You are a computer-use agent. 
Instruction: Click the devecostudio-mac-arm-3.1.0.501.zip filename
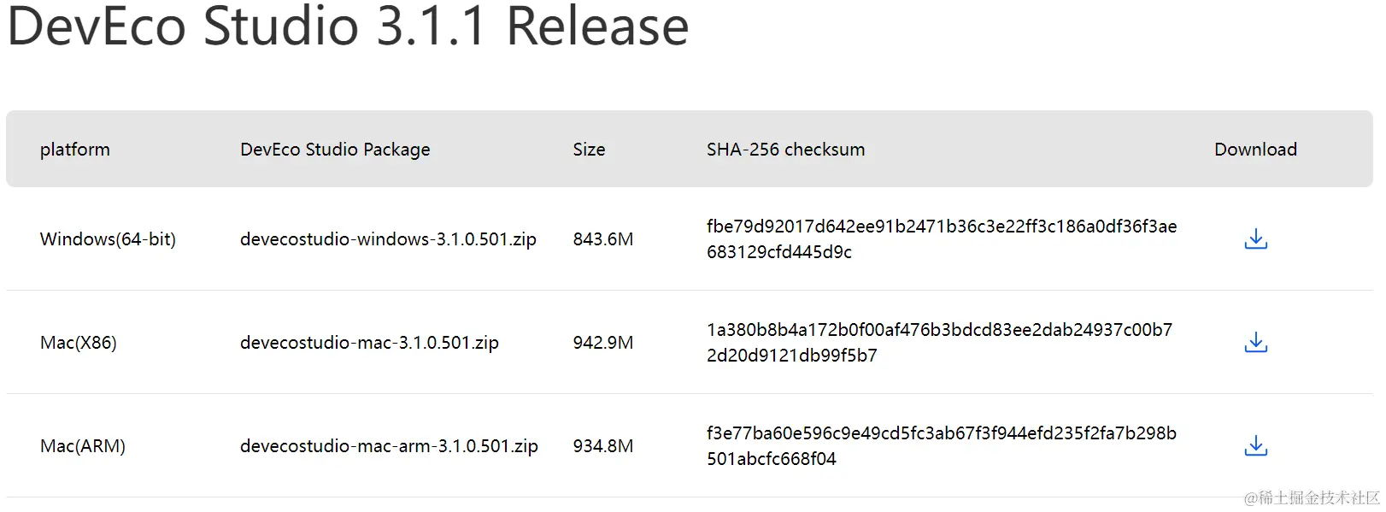pos(389,446)
